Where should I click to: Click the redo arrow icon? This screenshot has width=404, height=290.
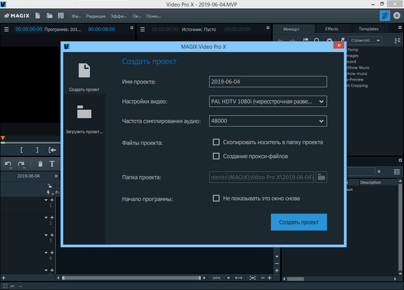coord(21,164)
